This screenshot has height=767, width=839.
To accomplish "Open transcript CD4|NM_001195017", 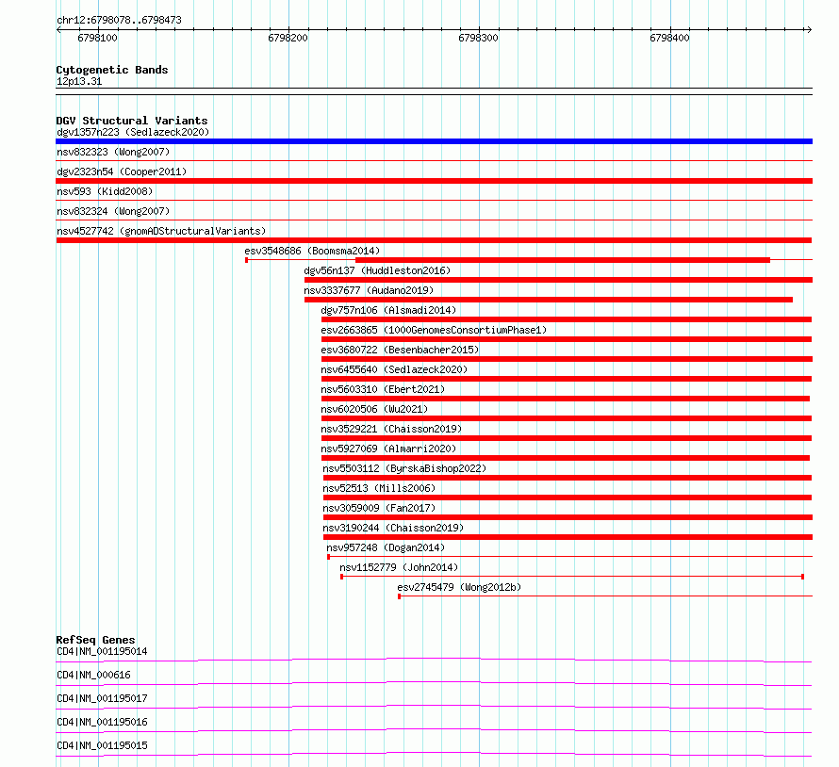I will [x=102, y=698].
